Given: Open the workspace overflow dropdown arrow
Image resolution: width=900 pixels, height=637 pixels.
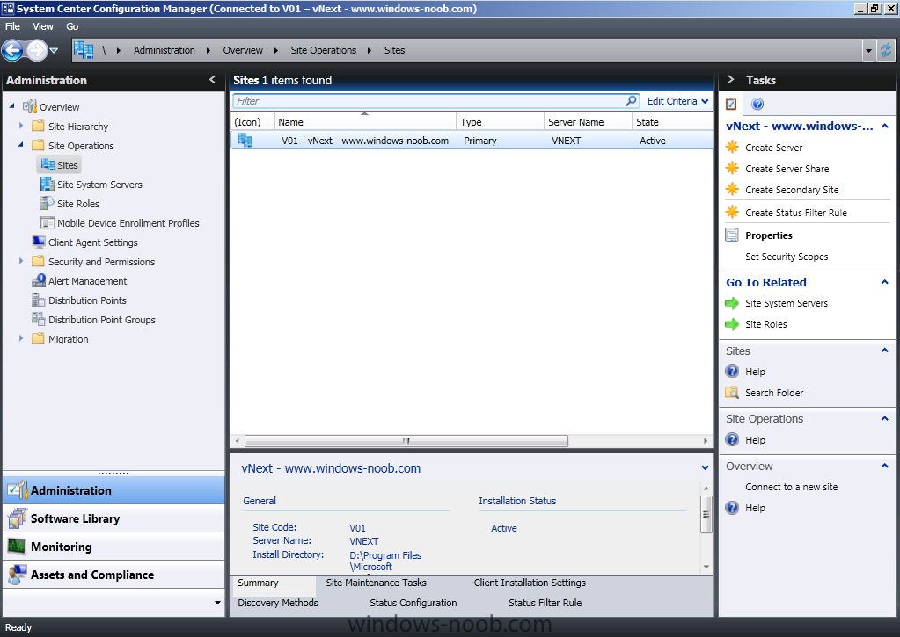Looking at the screenshot, I should pyautogui.click(x=217, y=603).
